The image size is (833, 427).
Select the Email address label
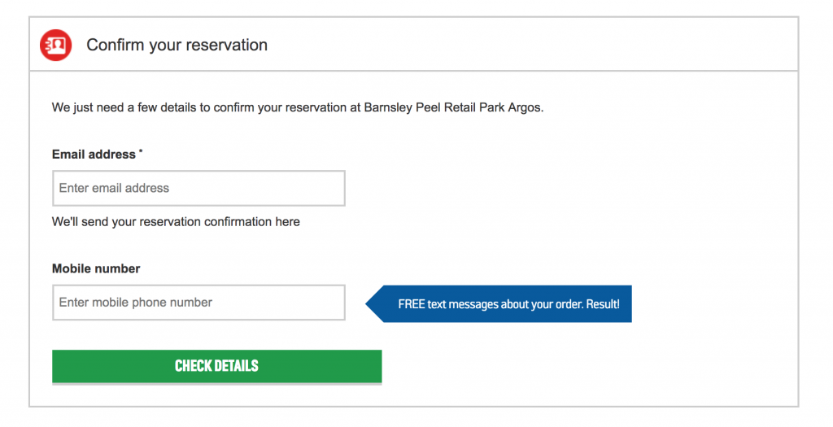(94, 155)
